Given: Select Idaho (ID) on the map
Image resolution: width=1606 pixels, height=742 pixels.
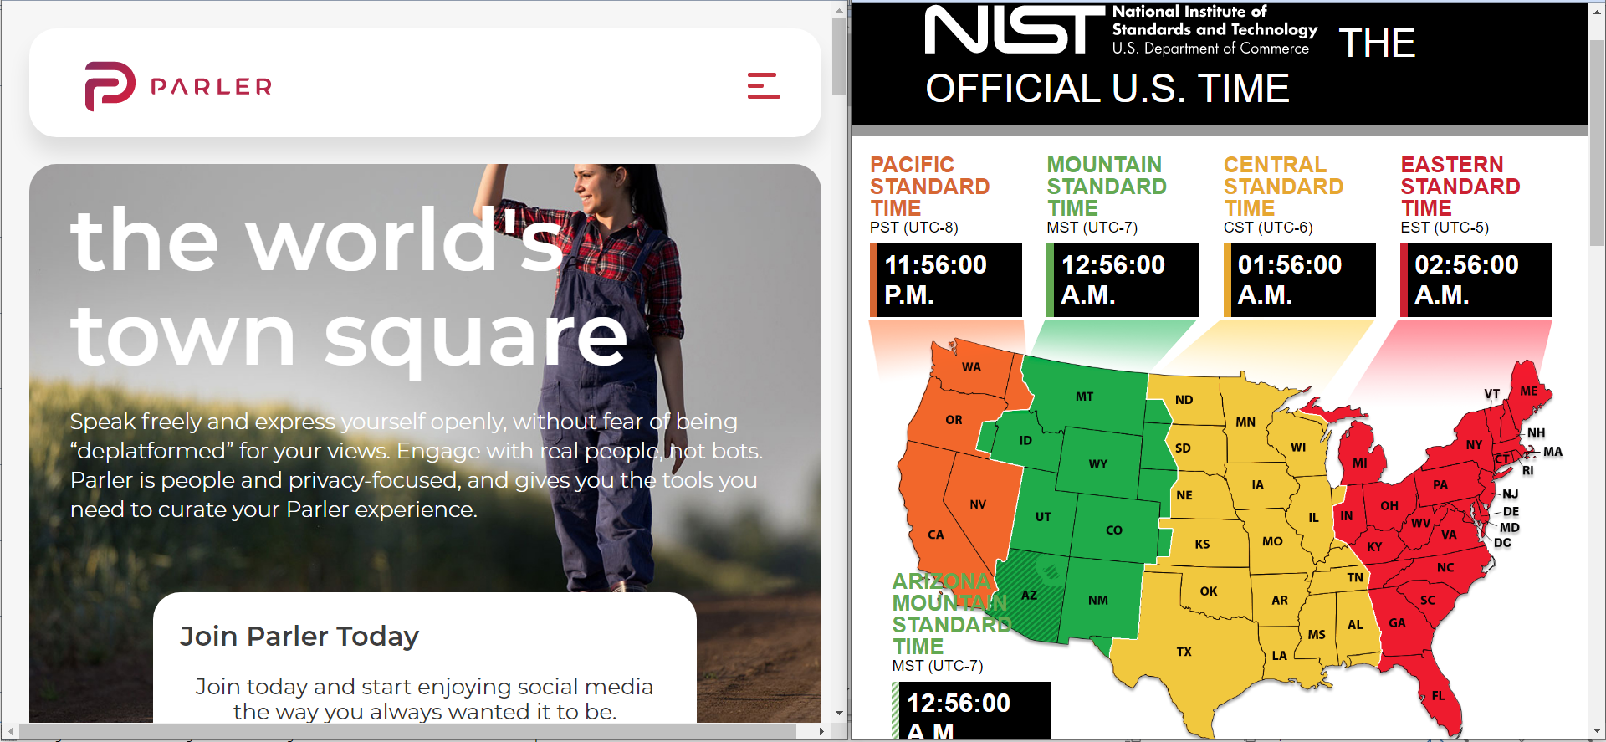Looking at the screenshot, I should pos(1025,440).
